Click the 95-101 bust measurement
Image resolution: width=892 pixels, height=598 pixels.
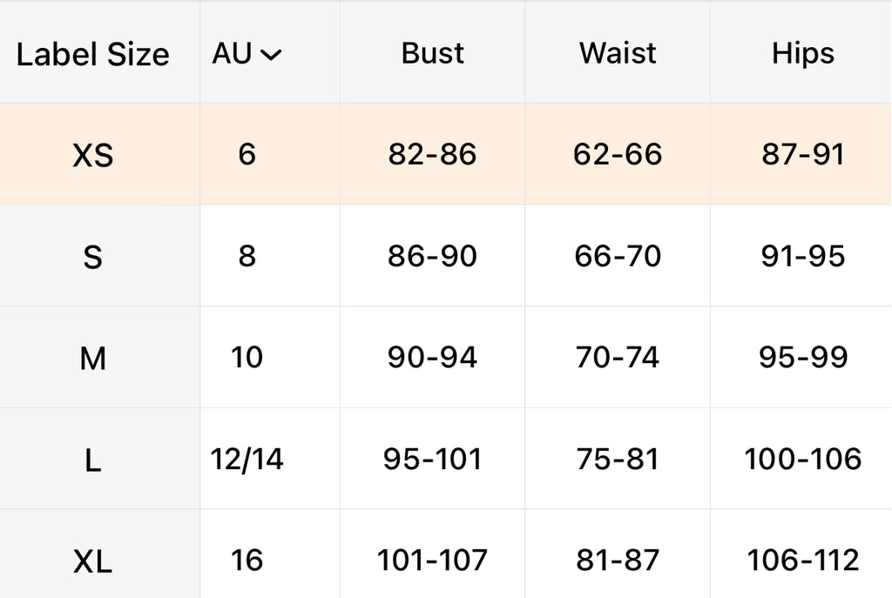433,460
